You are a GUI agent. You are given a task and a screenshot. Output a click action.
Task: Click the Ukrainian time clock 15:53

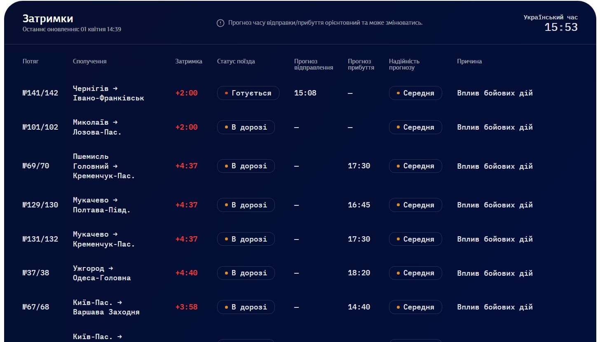pos(561,28)
